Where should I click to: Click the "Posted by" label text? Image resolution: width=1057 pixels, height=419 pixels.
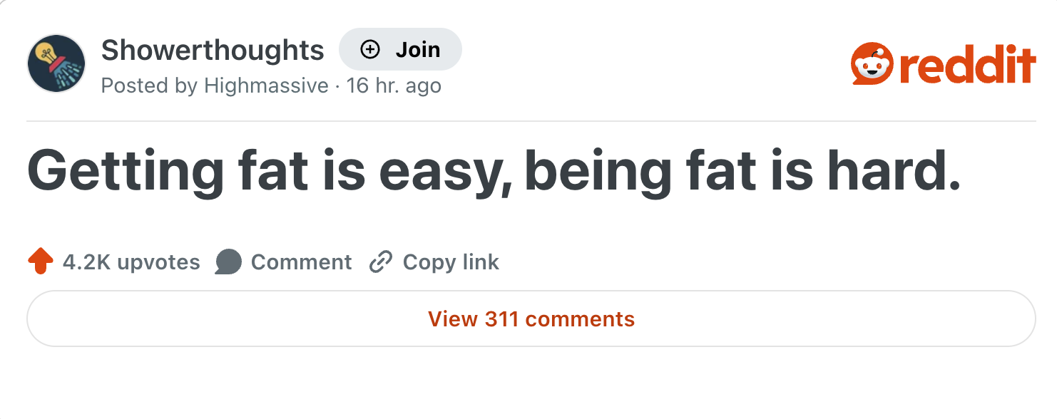pos(149,86)
